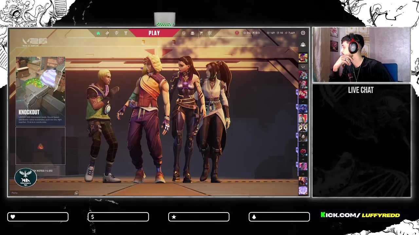Click the red PLAY tab
419x235 pixels.
[154, 33]
